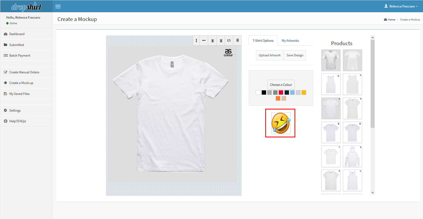
Task: Switch to the My Artworks tab
Action: (290, 41)
